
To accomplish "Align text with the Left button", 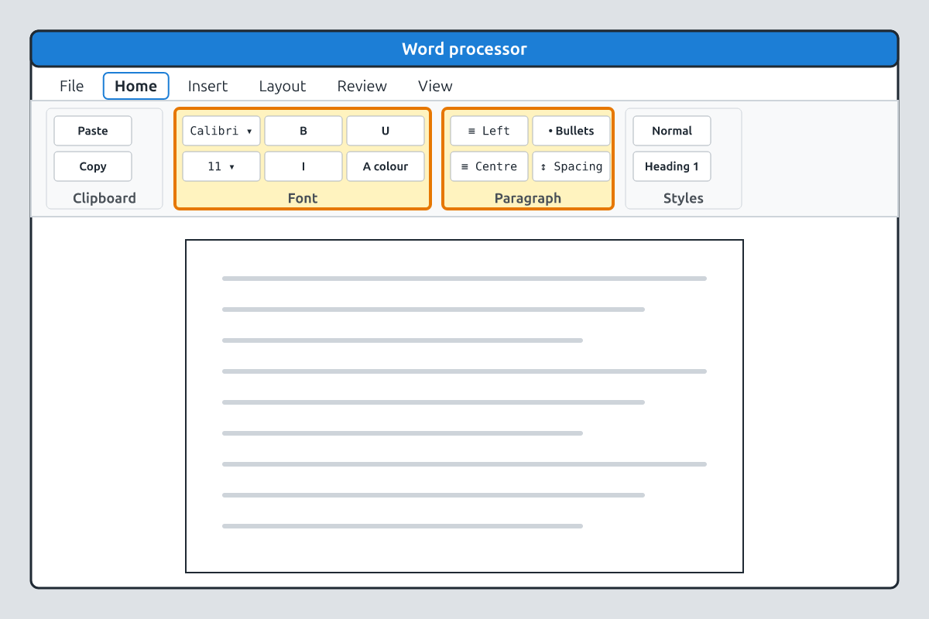I will (x=489, y=131).
